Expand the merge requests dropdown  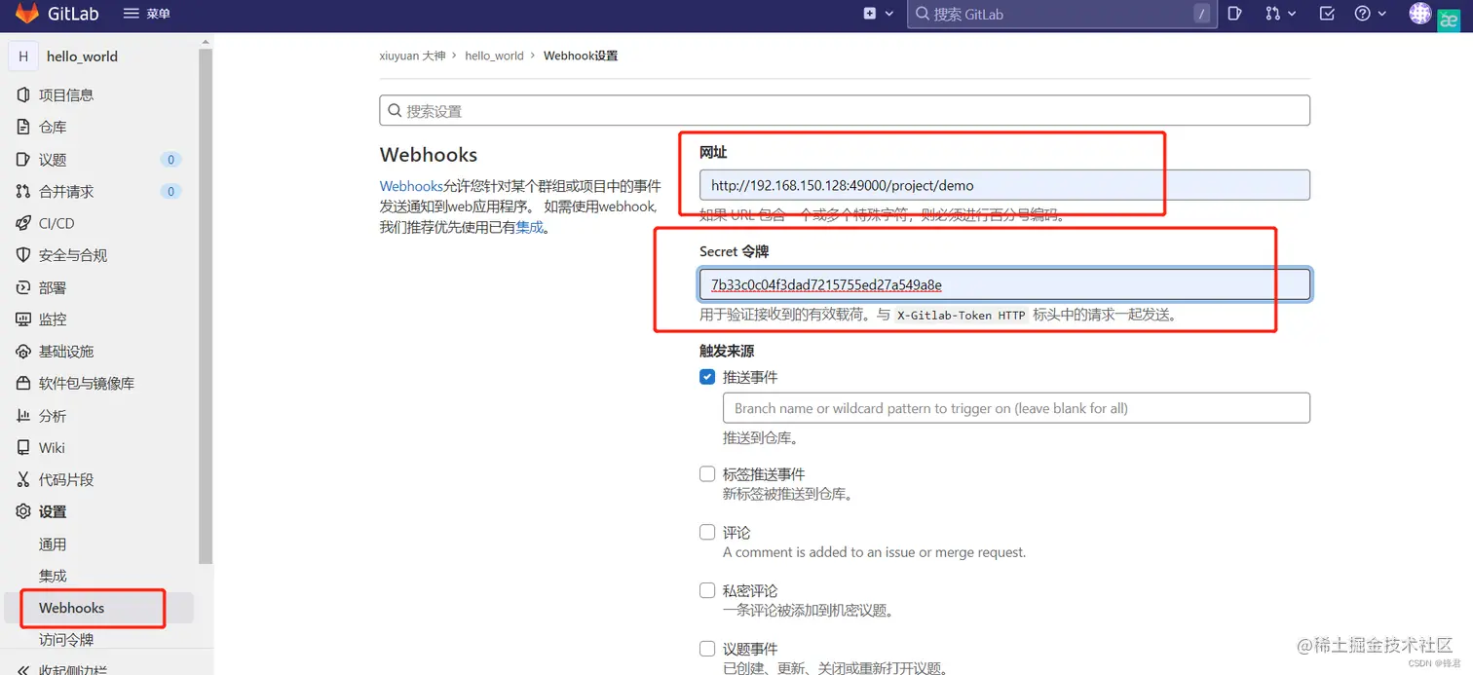1280,14
